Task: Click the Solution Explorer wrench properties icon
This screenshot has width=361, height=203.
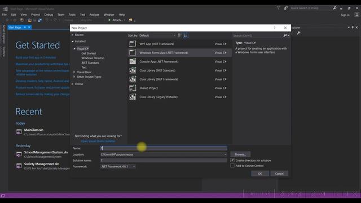Action: 298,33
